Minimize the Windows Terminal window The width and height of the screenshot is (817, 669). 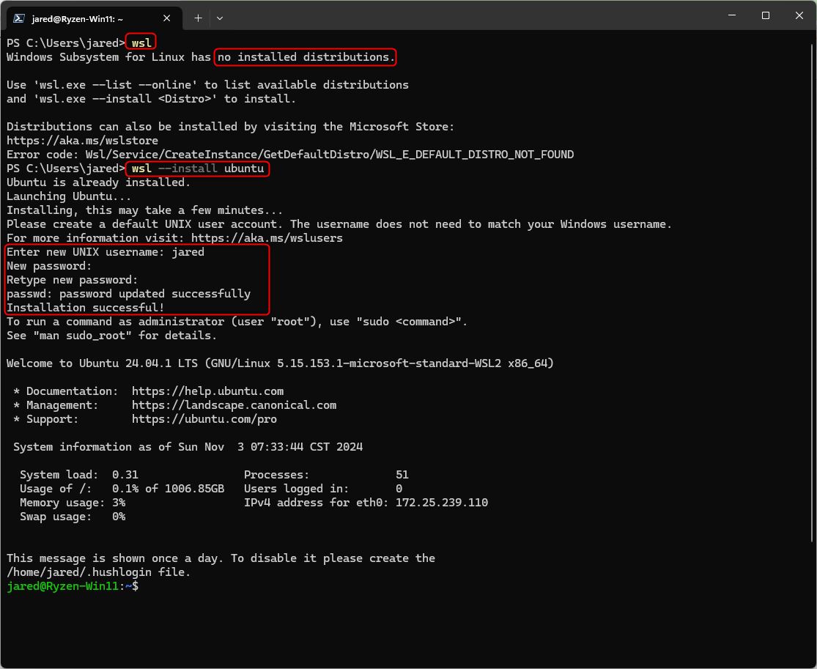click(x=731, y=15)
